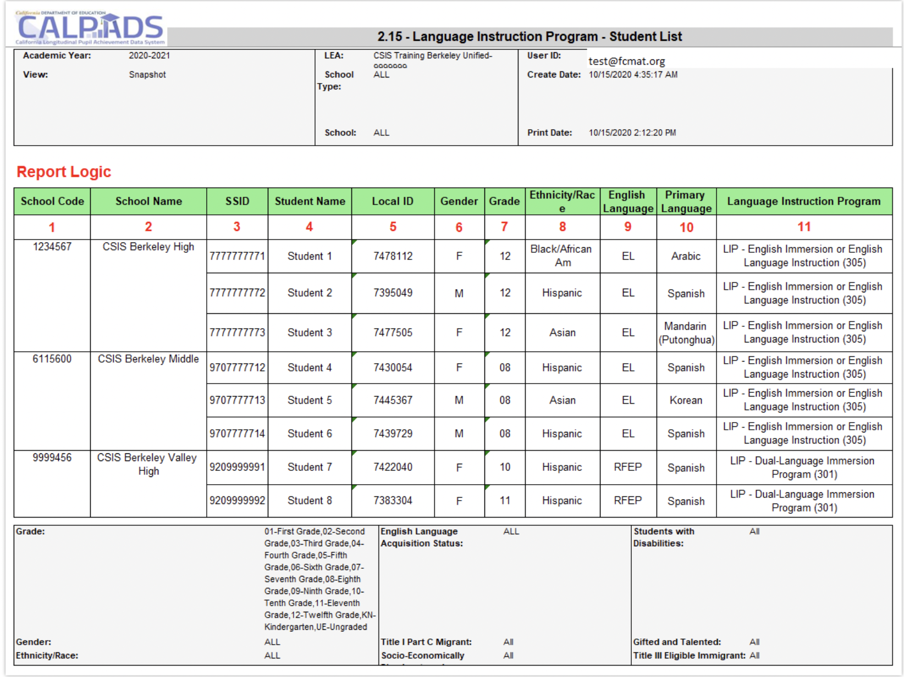Select the Student 8 name cell

click(x=310, y=501)
